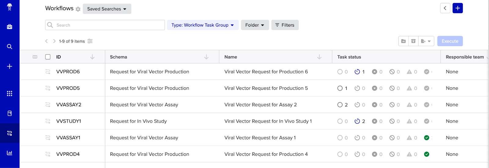The height and width of the screenshot is (168, 489).
Task: Open the Applications grid icon in sidebar
Action: [9, 93]
